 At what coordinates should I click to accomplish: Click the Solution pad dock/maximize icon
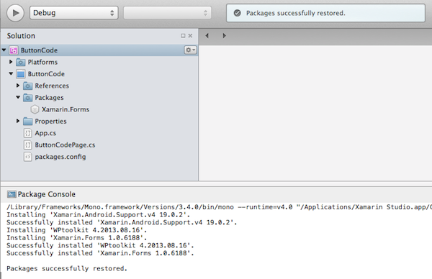click(x=183, y=36)
